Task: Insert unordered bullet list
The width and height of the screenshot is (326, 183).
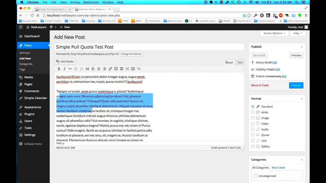Action: click(76, 69)
